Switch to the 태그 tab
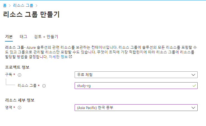Screen dimensions: 206x126 [x=23, y=37]
